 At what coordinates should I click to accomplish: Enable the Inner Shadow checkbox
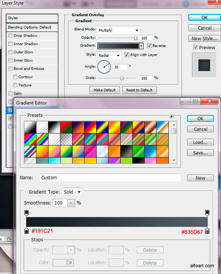[x=10, y=44]
